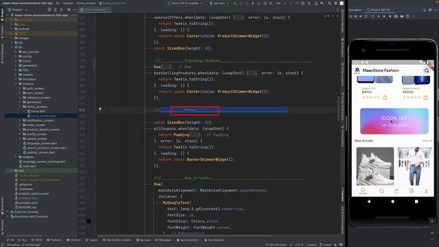Tap the 10.00% OFF promo banner
Screen dimensions: 439x247
click(x=394, y=121)
